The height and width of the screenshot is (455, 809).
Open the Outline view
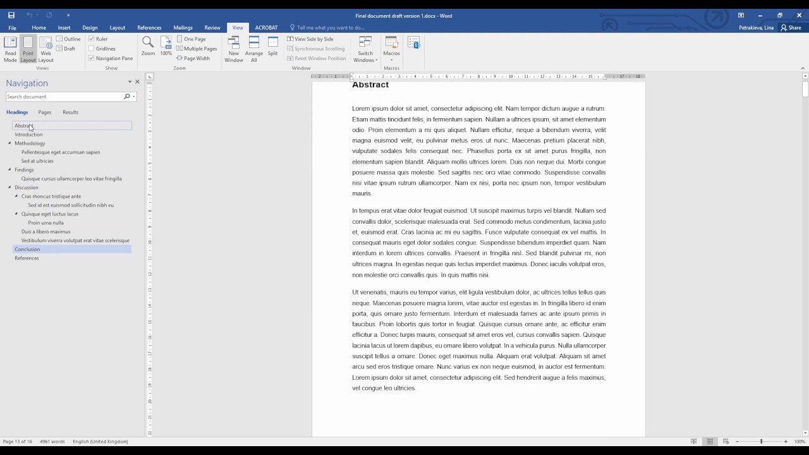point(69,39)
